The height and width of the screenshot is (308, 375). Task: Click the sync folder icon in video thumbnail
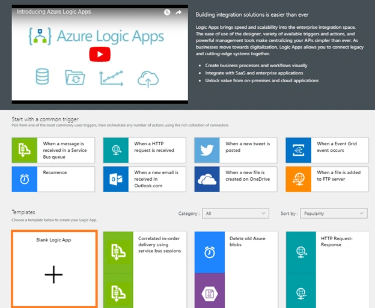75,77
